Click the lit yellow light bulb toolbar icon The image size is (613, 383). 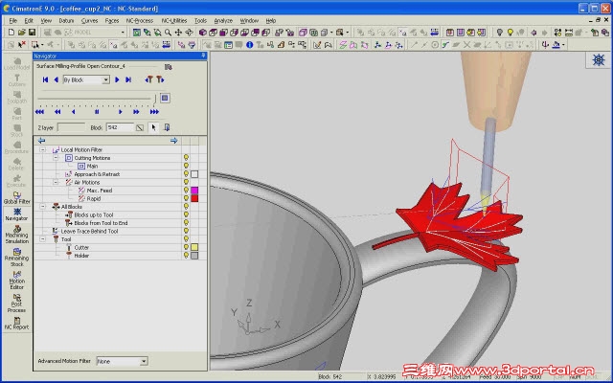[511, 32]
